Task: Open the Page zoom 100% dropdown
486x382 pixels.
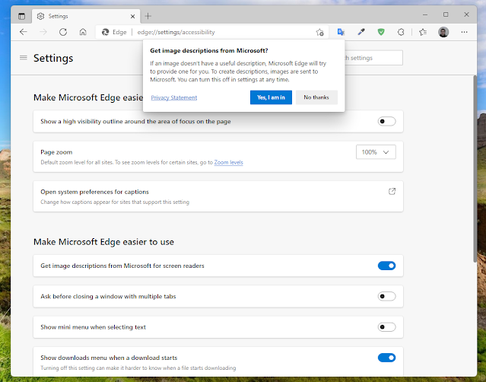Action: [376, 152]
